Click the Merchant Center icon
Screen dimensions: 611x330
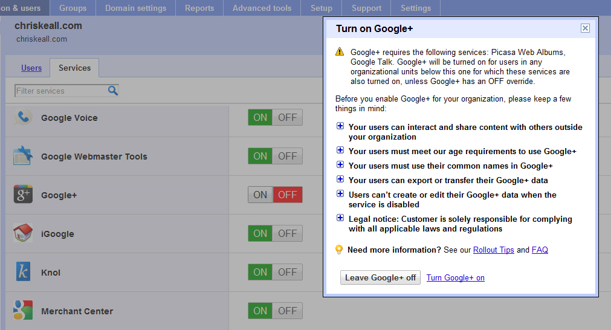pos(23,311)
